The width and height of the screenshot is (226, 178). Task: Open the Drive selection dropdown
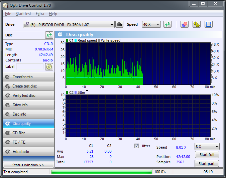tap(69, 24)
